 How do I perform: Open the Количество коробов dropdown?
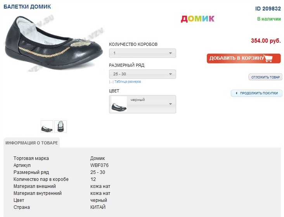[142, 53]
